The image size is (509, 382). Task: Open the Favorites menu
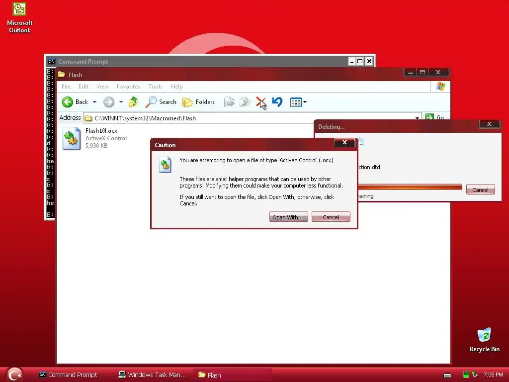(128, 87)
